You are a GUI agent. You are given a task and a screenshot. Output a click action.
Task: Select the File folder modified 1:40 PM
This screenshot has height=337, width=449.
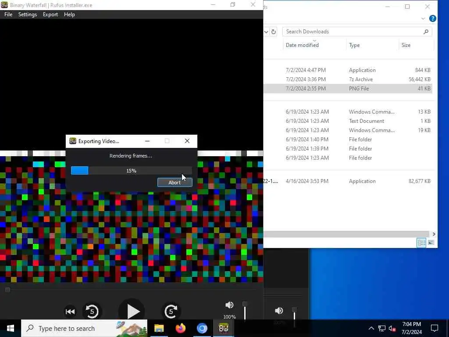(348, 140)
